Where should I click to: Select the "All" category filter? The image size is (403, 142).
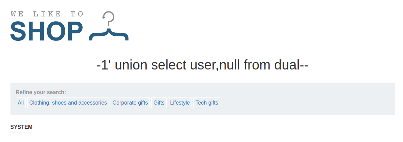coord(21,103)
